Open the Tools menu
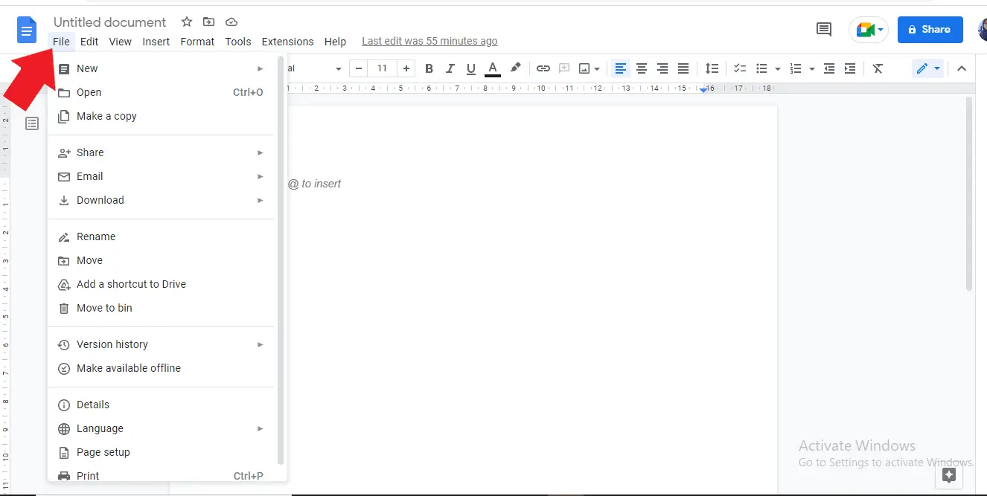The height and width of the screenshot is (496, 987). (x=237, y=42)
